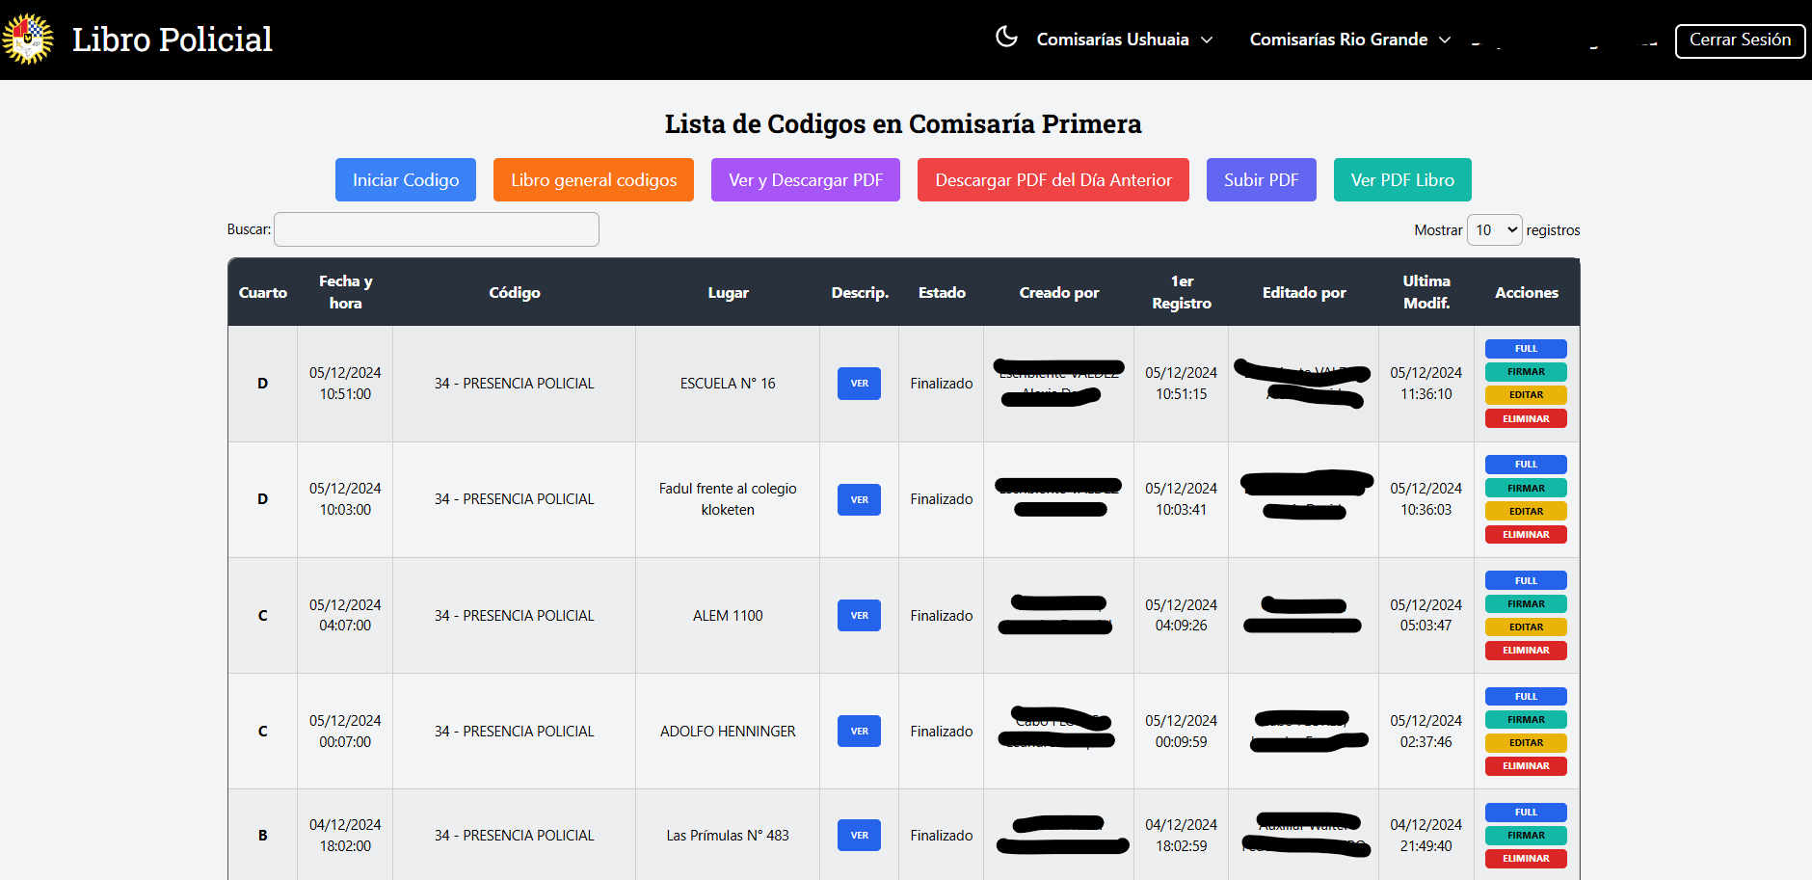Click the police crest logo icon

(x=28, y=40)
